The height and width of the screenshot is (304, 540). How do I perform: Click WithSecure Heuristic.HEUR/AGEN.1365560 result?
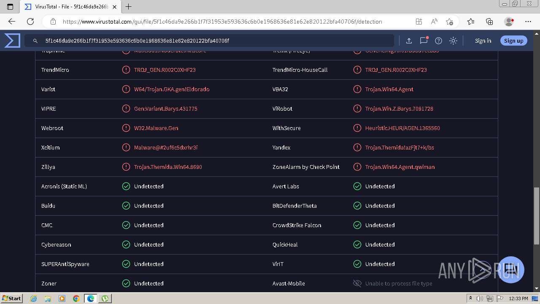402,128
